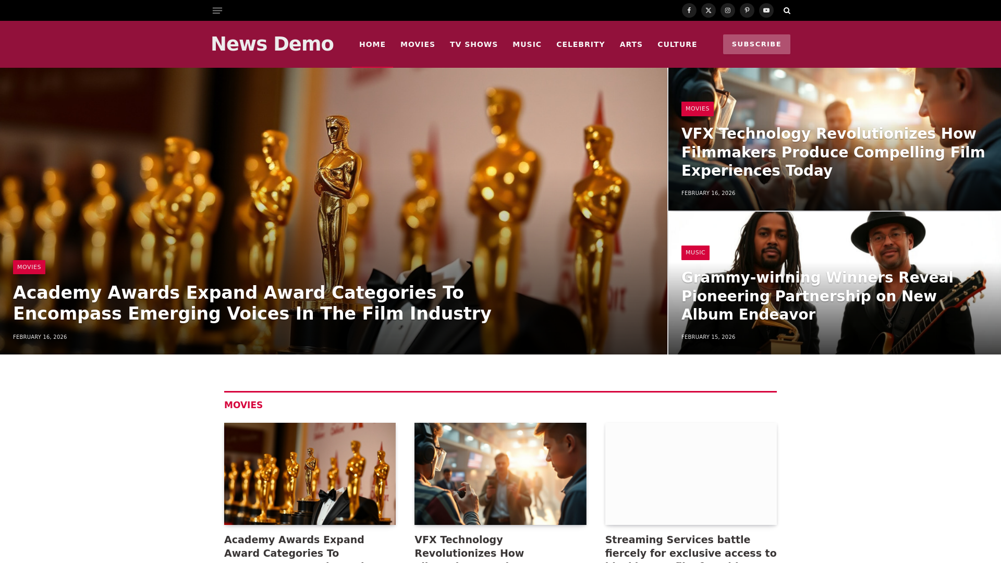Viewport: 1001px width, 563px height.
Task: Click the search magnifier icon
Action: point(787,10)
